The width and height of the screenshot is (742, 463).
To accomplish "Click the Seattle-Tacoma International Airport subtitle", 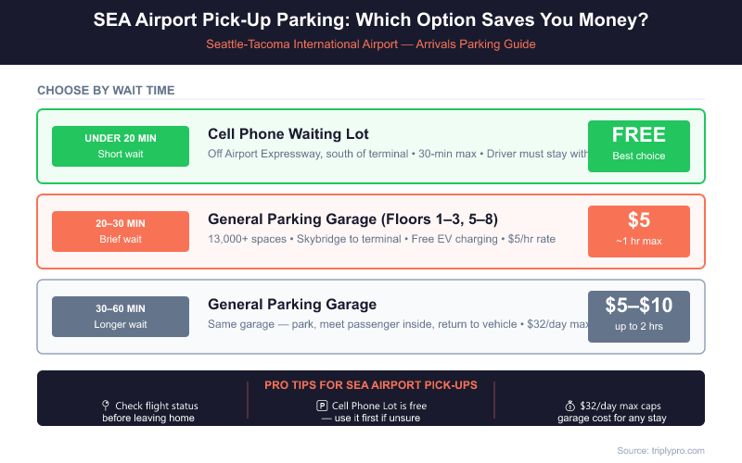I will click(371, 44).
